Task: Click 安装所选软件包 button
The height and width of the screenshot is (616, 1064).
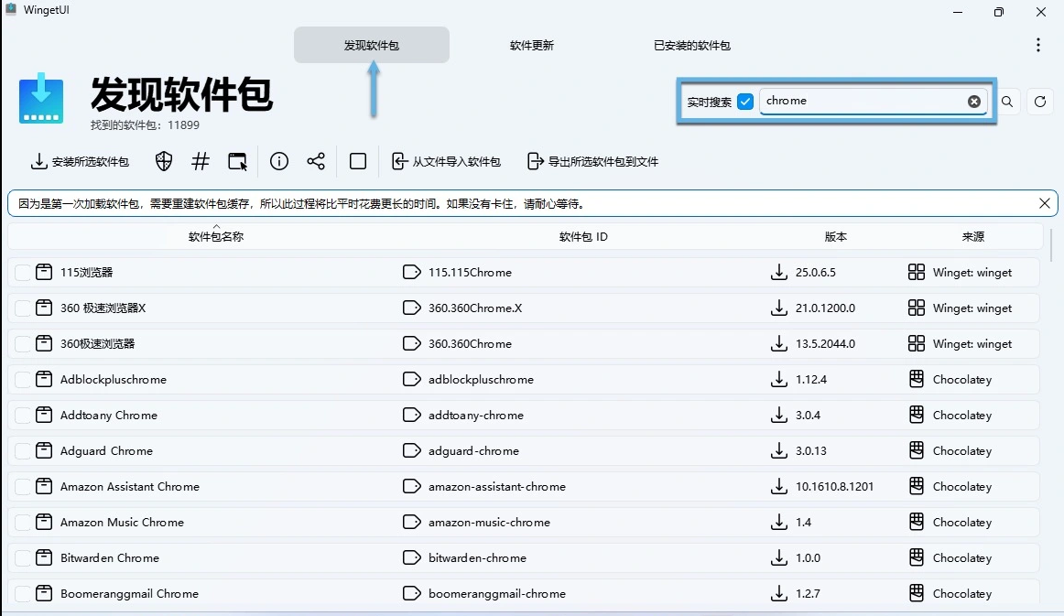Action: [80, 161]
